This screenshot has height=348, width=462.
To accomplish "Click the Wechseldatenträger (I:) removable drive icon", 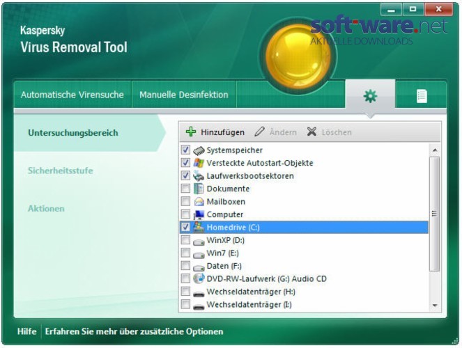I will click(199, 306).
